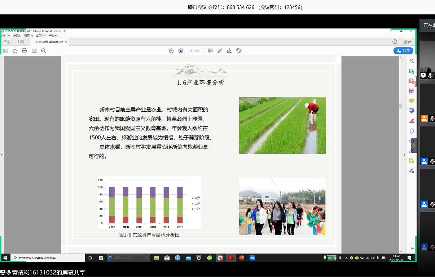
Task: Expand the meeting side panel chevron
Action: tap(414, 146)
